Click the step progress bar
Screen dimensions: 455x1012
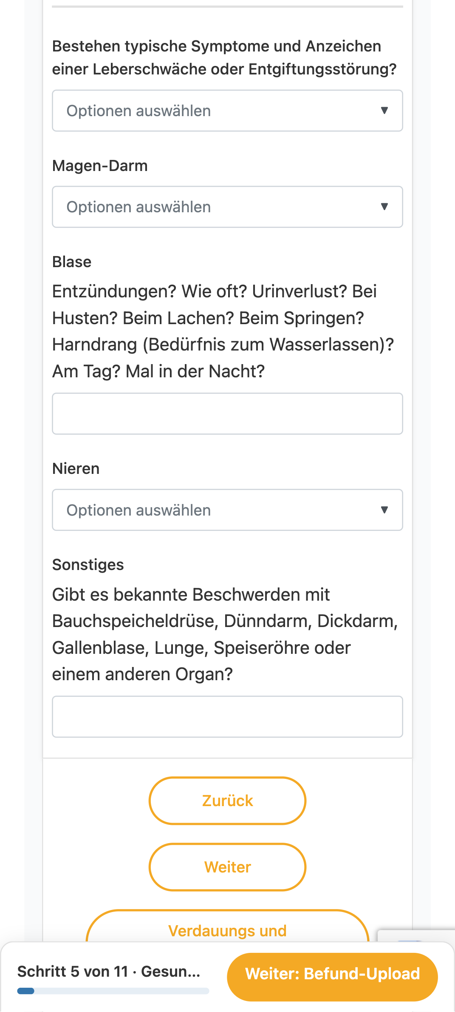(x=113, y=991)
